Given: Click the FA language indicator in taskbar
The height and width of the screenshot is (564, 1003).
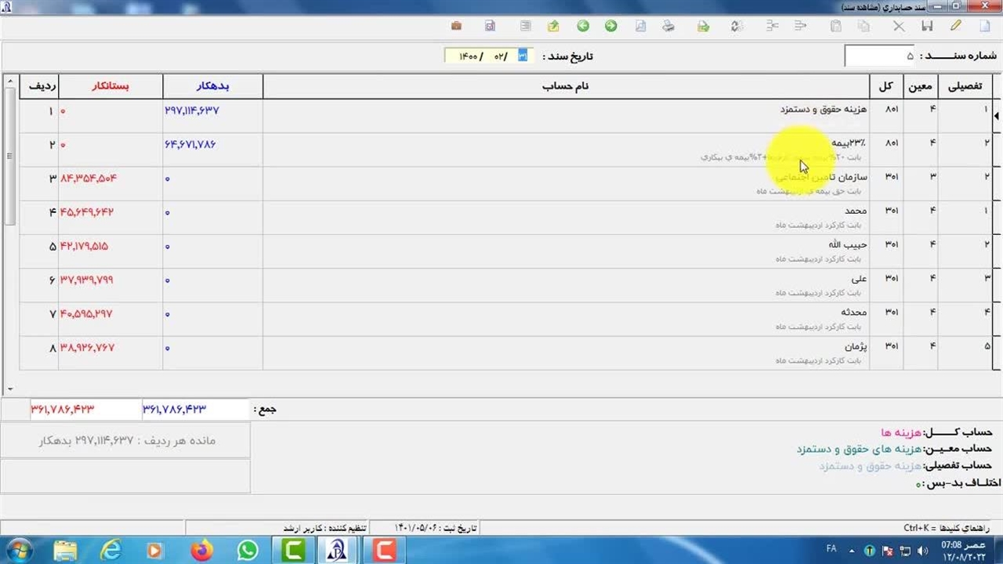Looking at the screenshot, I should click(831, 550).
